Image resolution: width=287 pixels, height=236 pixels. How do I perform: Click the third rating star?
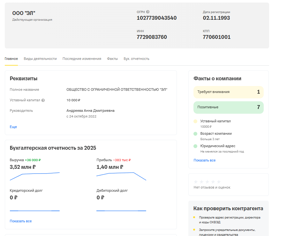207,182
